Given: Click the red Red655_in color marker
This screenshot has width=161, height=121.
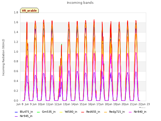Looking at the screenshot, I should (83, 112).
